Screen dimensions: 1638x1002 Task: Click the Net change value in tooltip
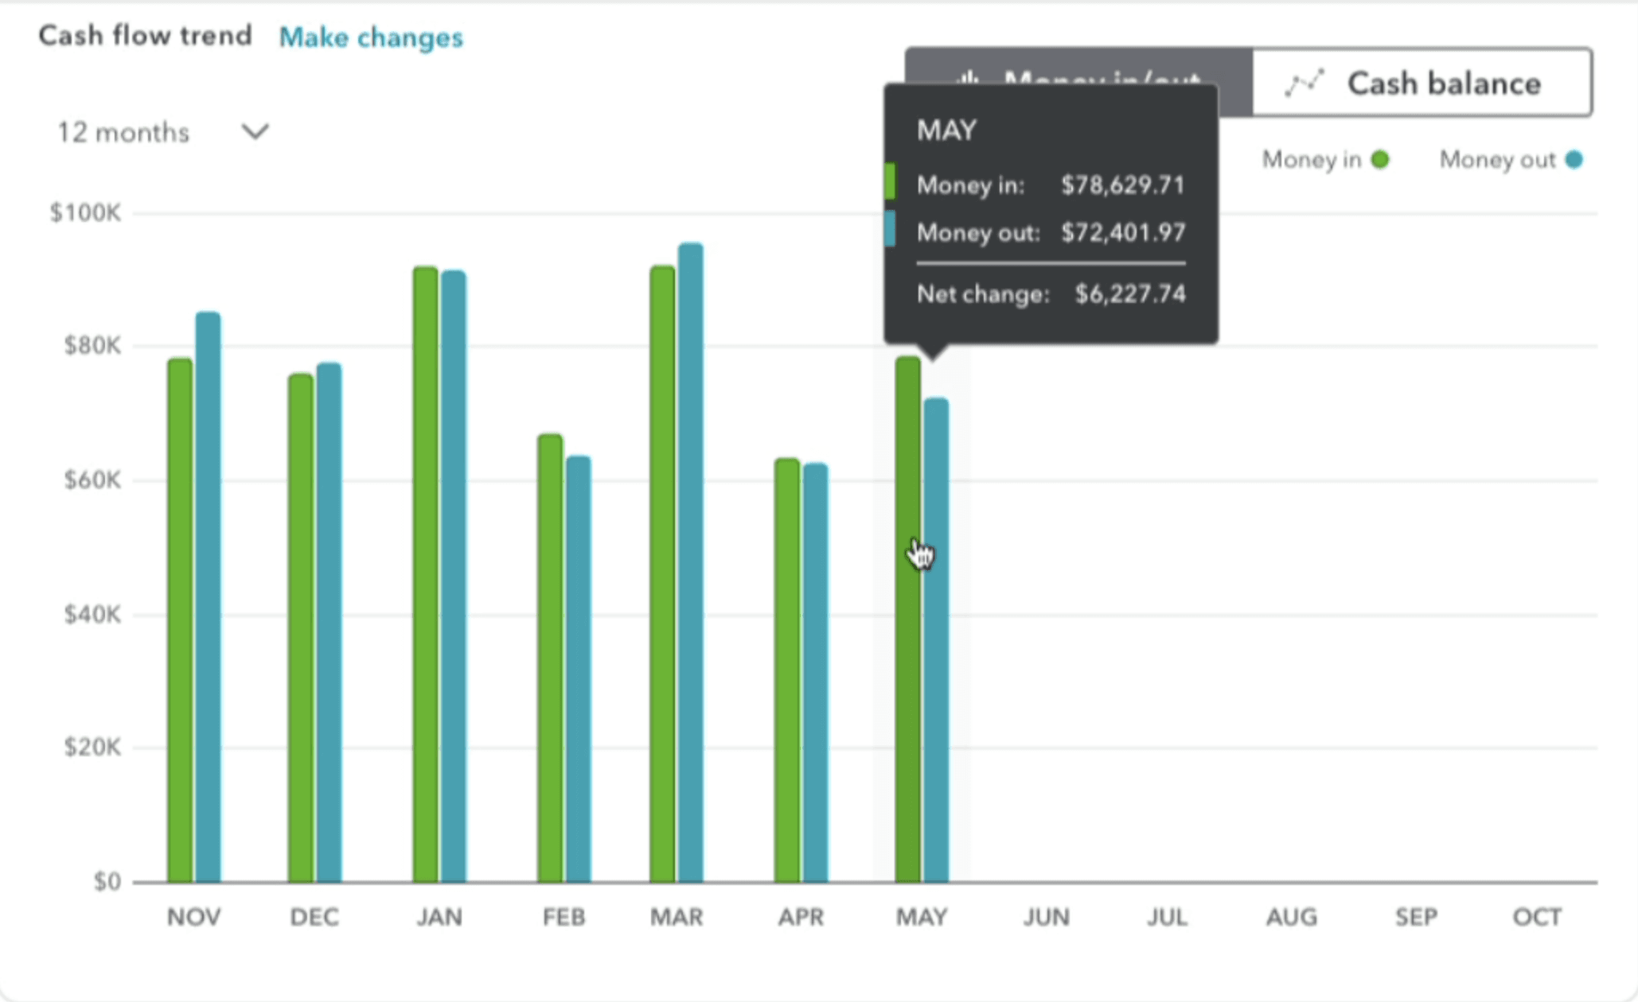[x=1129, y=294]
